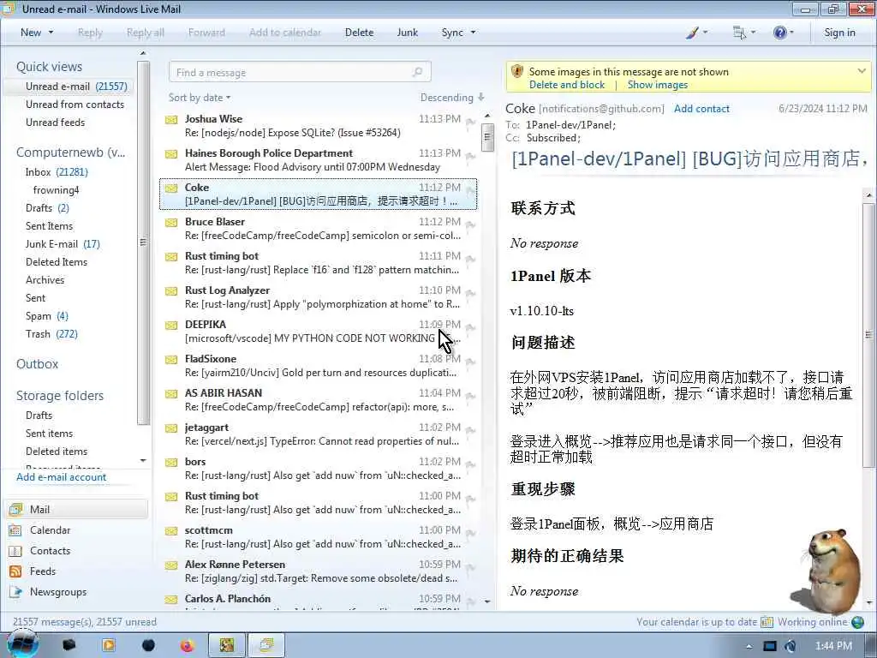This screenshot has height=658, width=877.
Task: Open the Sort by date dropdown
Action: pyautogui.click(x=200, y=98)
